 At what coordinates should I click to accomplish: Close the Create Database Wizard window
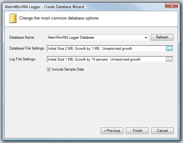(x=172, y=5)
